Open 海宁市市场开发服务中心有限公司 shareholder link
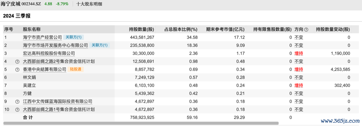This screenshot has width=362, height=126. [55, 45]
